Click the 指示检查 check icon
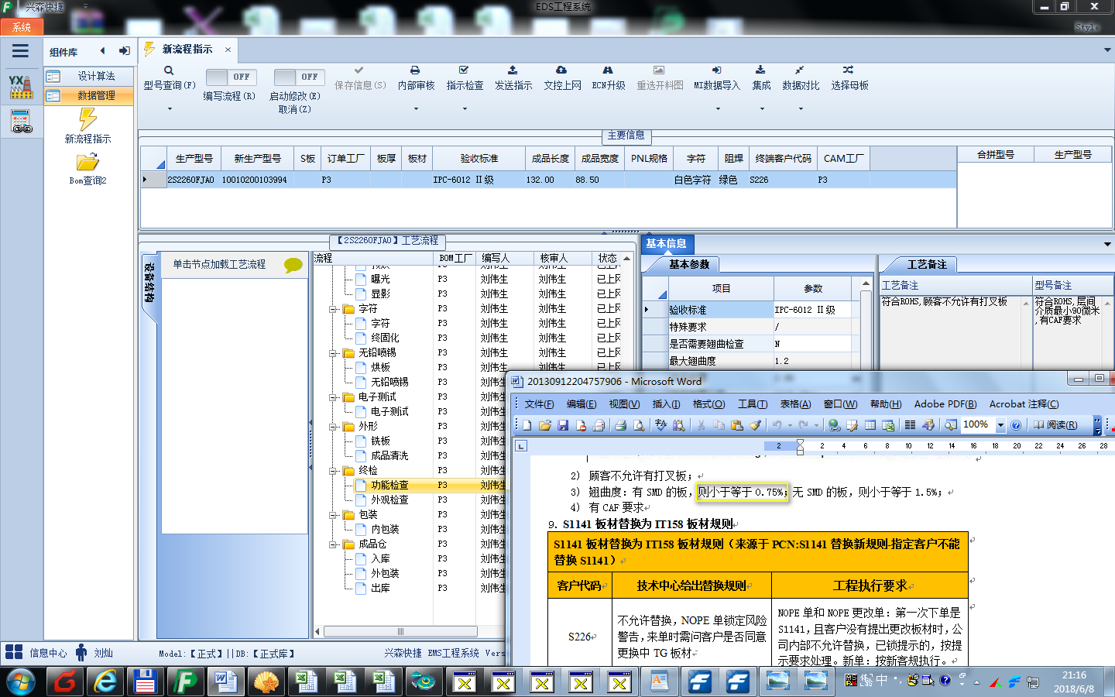Screen dimensions: 1115x697 [x=464, y=70]
